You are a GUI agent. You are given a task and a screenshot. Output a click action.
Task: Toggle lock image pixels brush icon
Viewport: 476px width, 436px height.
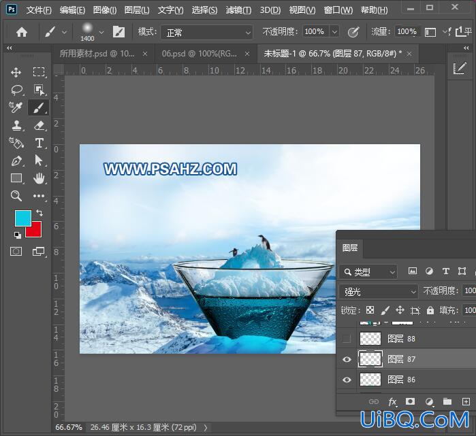click(385, 310)
